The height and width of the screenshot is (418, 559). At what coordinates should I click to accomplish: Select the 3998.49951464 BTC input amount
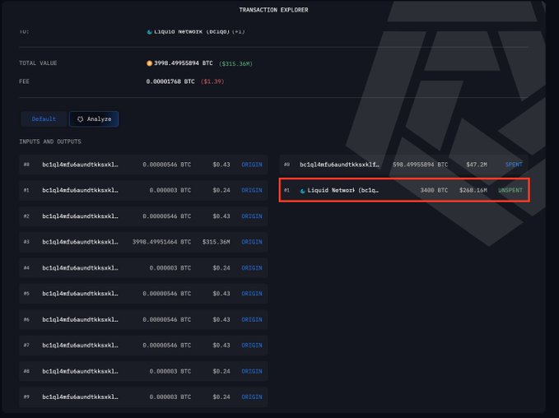(x=162, y=242)
